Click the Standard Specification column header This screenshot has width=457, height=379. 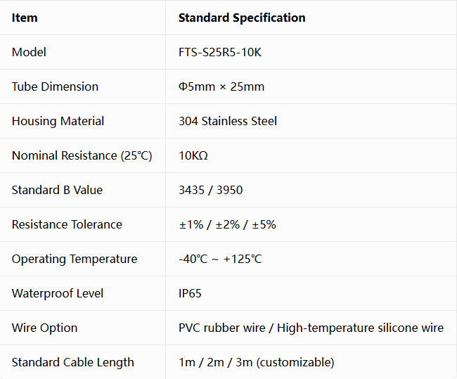[242, 18]
